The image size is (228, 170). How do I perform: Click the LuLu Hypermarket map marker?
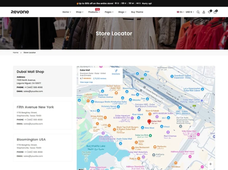click(x=202, y=89)
